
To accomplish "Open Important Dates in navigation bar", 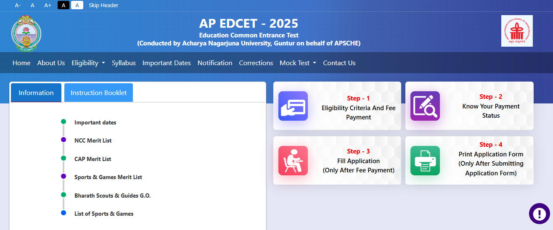I will tap(167, 63).
